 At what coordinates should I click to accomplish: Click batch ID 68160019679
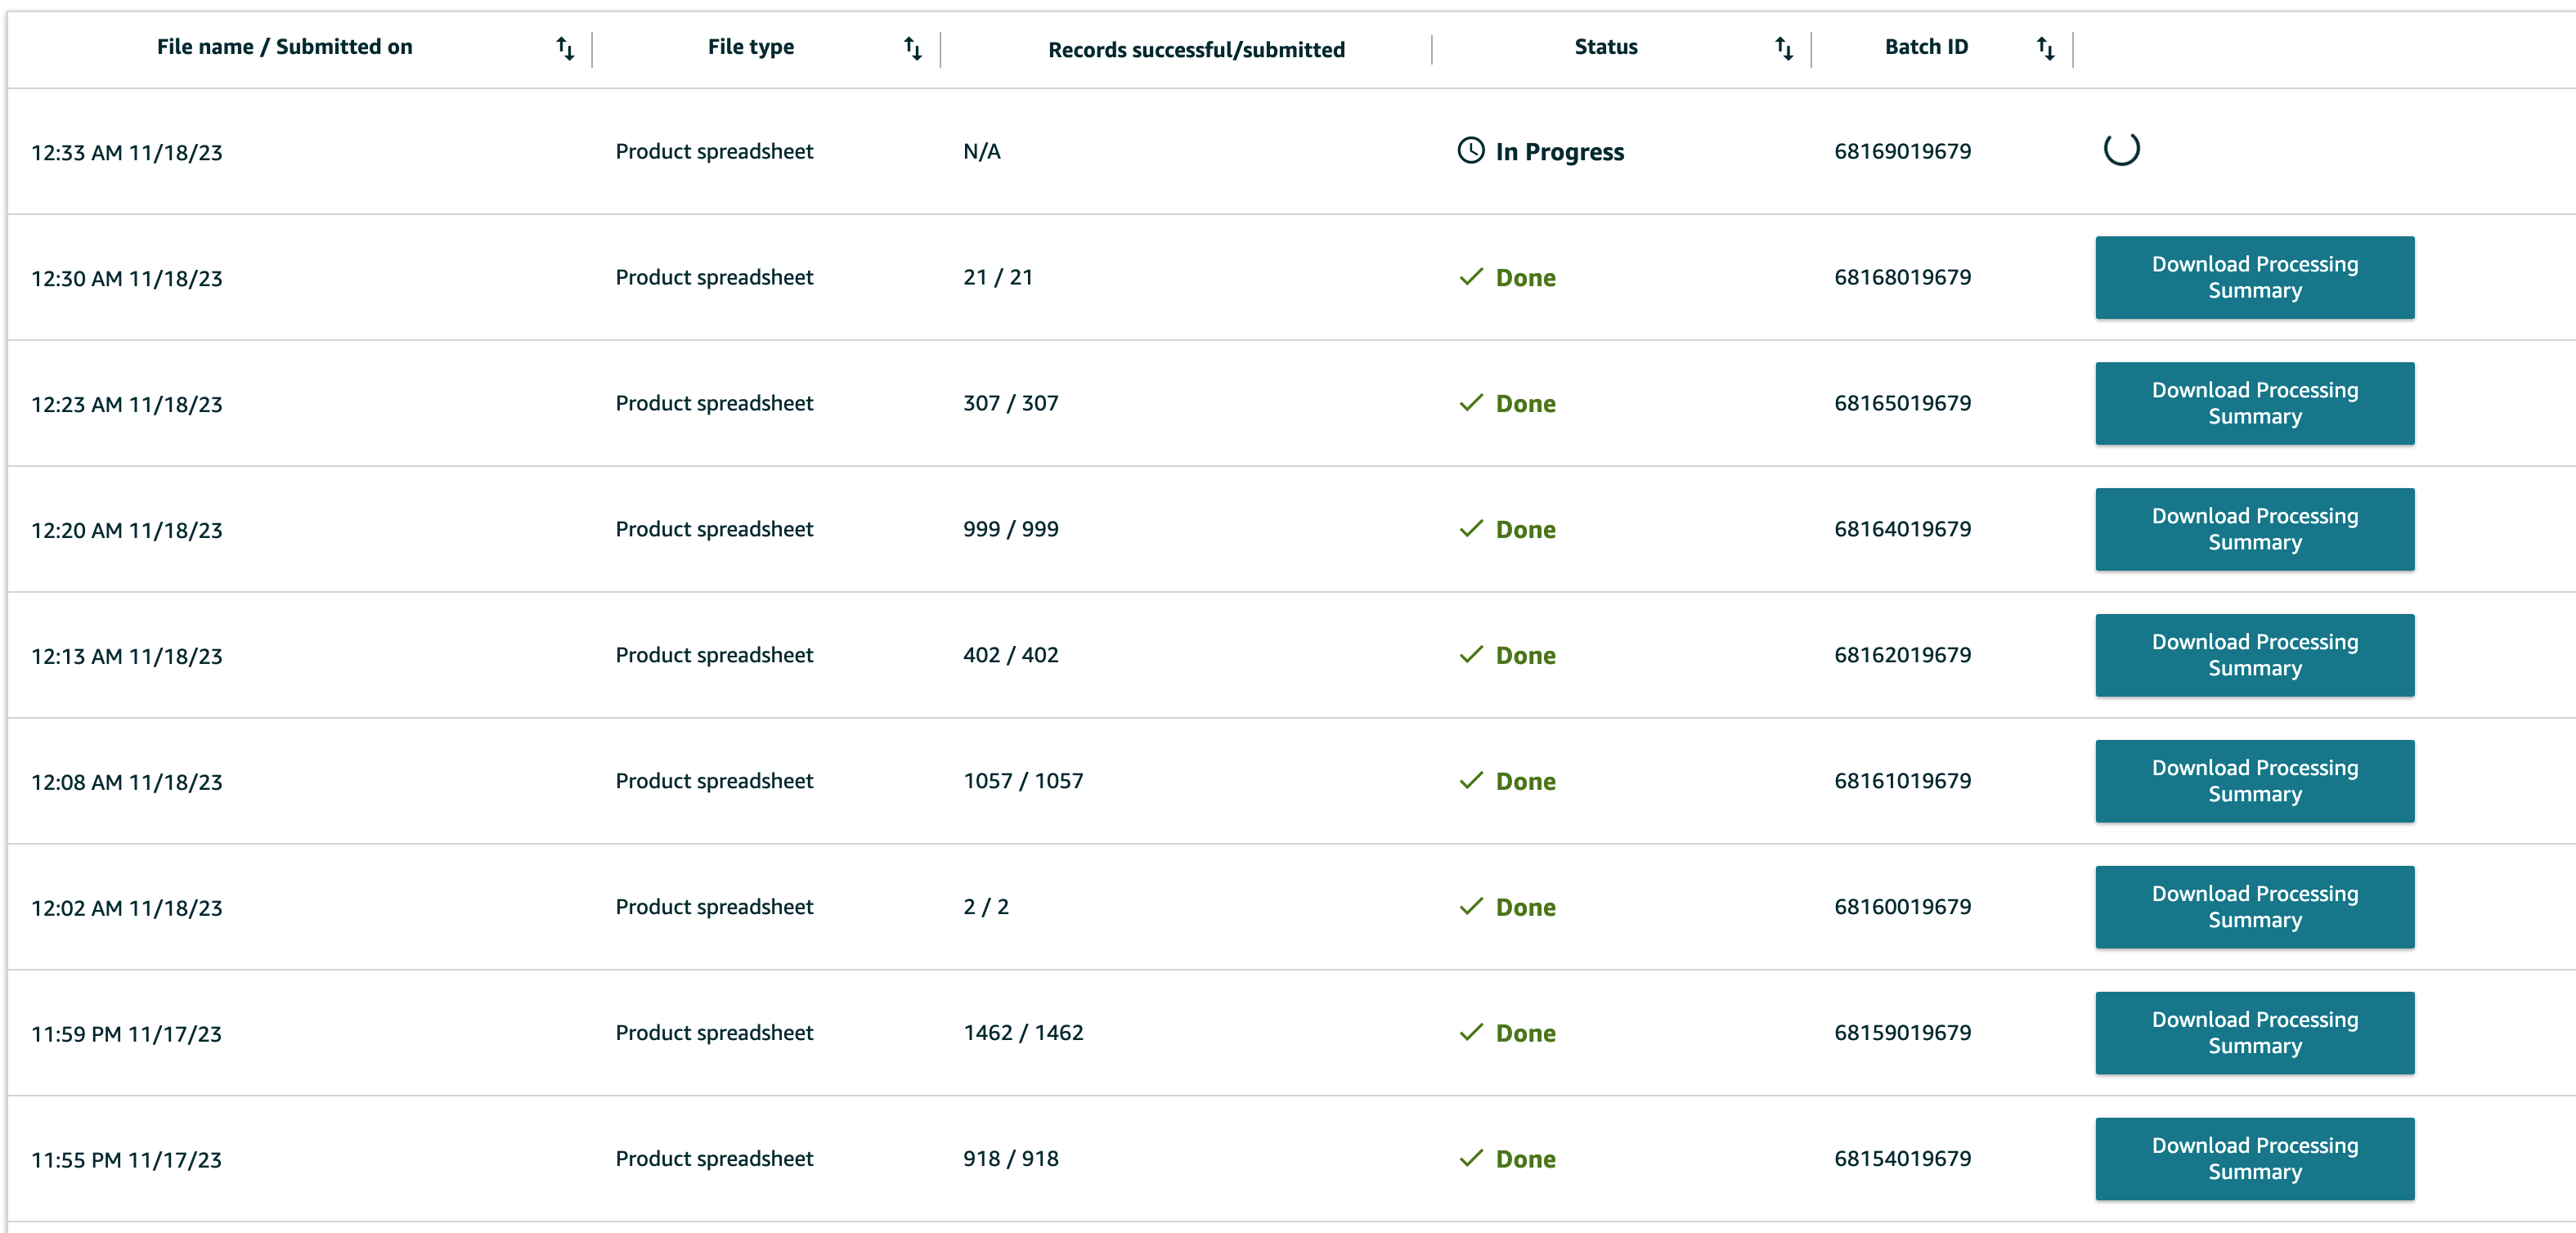[x=1902, y=908]
